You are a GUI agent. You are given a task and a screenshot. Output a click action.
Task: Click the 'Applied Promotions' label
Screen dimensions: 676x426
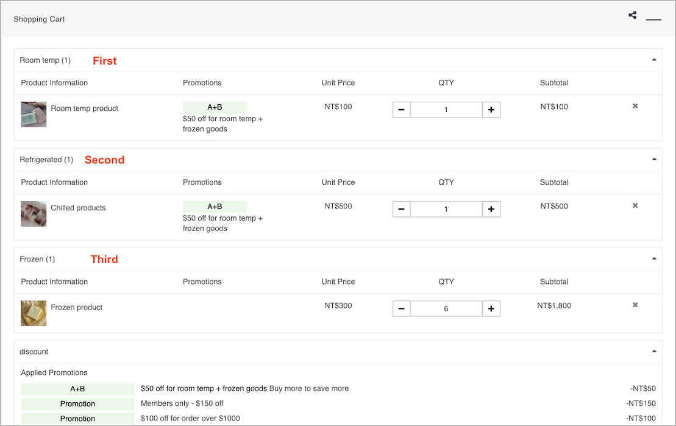click(x=54, y=372)
